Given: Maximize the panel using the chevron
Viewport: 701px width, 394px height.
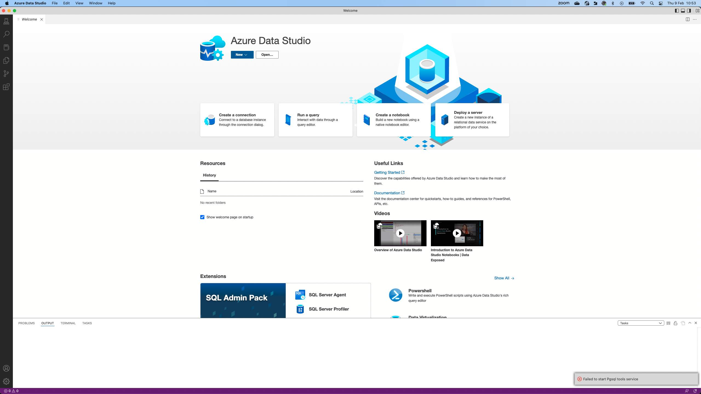Looking at the screenshot, I should coord(690,323).
